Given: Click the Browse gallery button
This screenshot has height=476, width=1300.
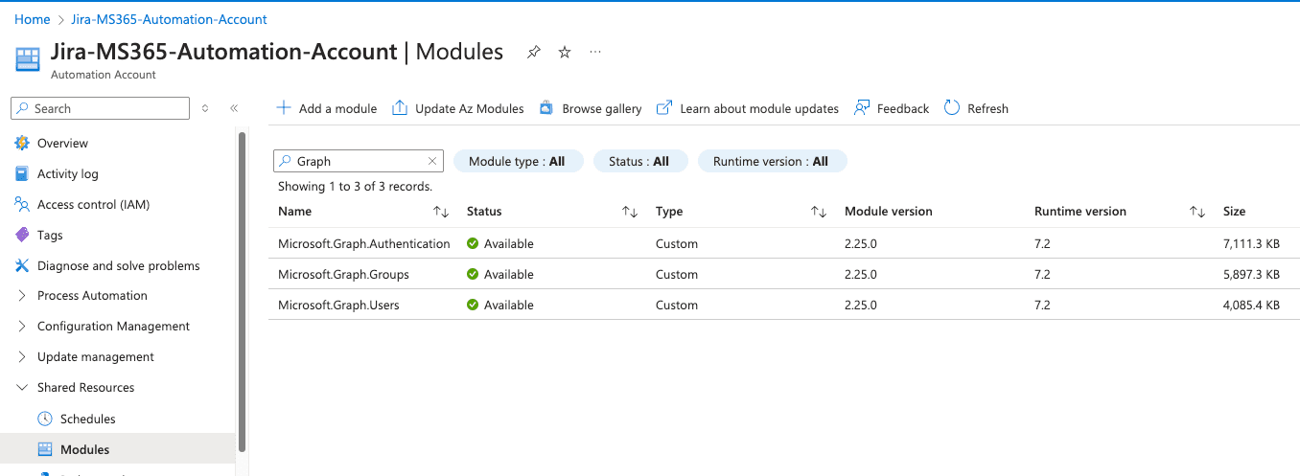Looking at the screenshot, I should (x=591, y=108).
